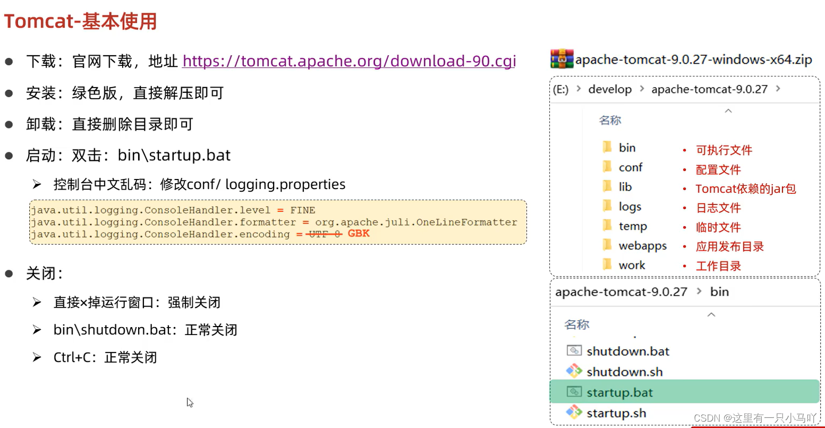Select the logs folder name
825x428 pixels.
[630, 207]
